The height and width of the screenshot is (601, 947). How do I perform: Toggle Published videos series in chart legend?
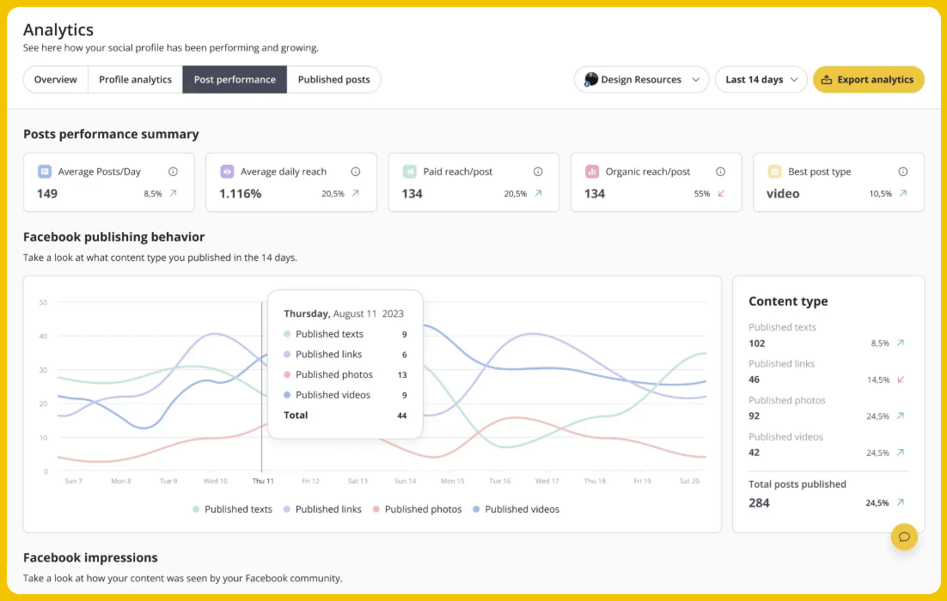point(516,509)
